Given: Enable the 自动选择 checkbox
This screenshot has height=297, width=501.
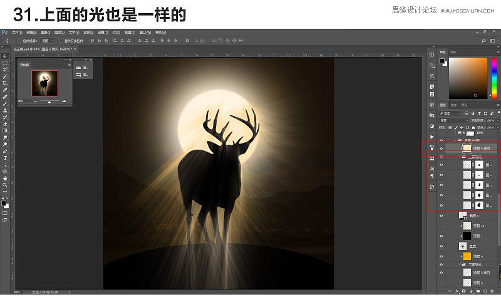Looking at the screenshot, I should tap(20, 41).
